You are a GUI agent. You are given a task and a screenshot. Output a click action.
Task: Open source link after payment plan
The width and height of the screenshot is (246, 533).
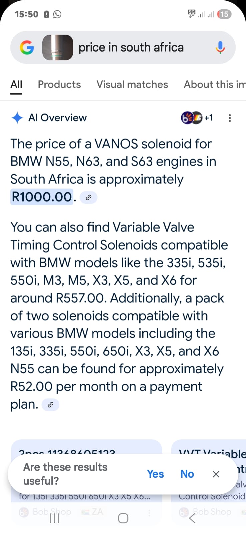click(50, 405)
